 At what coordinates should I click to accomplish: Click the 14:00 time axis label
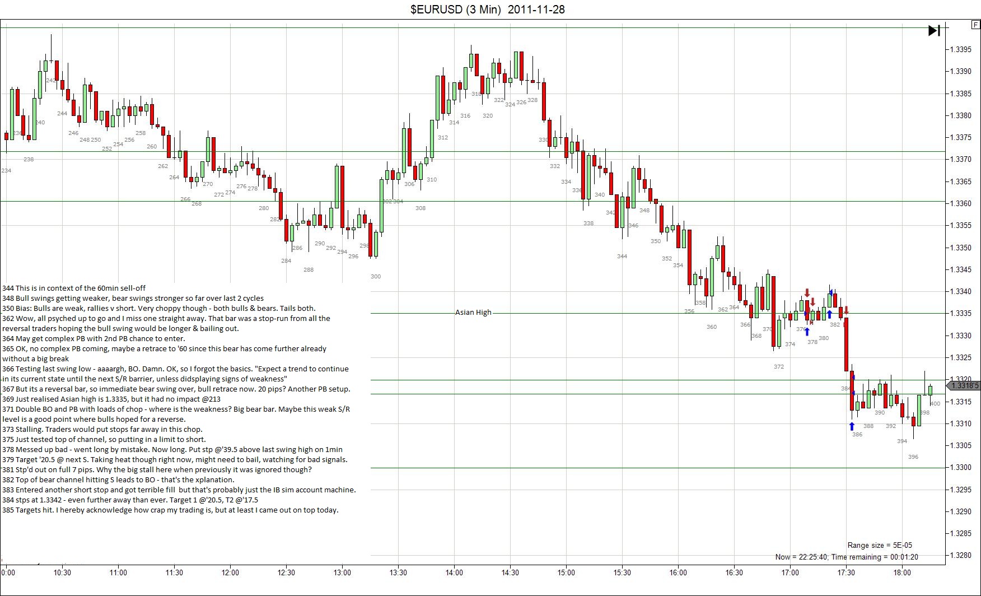(x=454, y=572)
